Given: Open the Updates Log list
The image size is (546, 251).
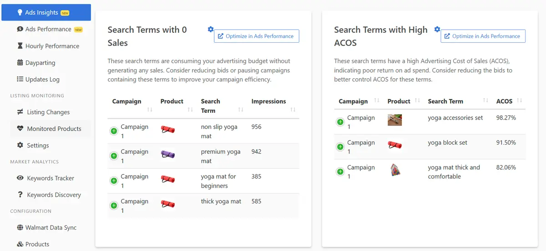Looking at the screenshot, I should click(42, 79).
